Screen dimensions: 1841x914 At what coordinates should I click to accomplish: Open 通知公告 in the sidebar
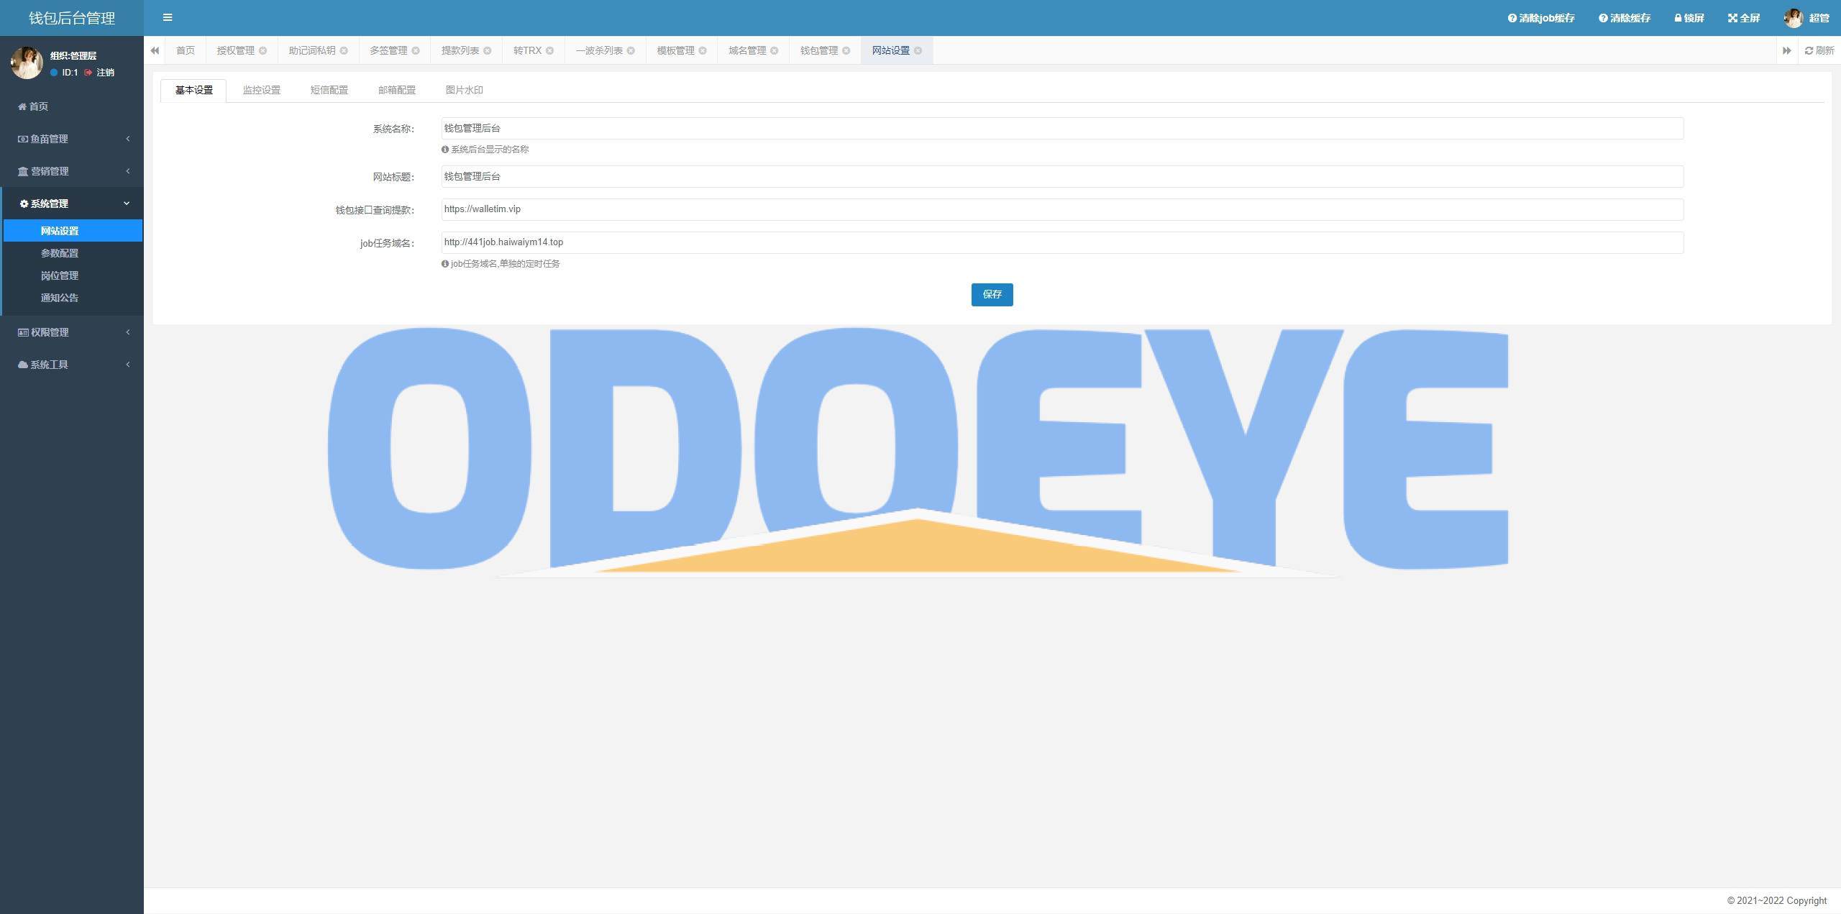(x=73, y=298)
